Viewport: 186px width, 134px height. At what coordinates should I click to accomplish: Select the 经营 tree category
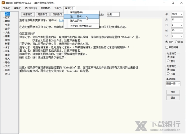click(7, 17)
